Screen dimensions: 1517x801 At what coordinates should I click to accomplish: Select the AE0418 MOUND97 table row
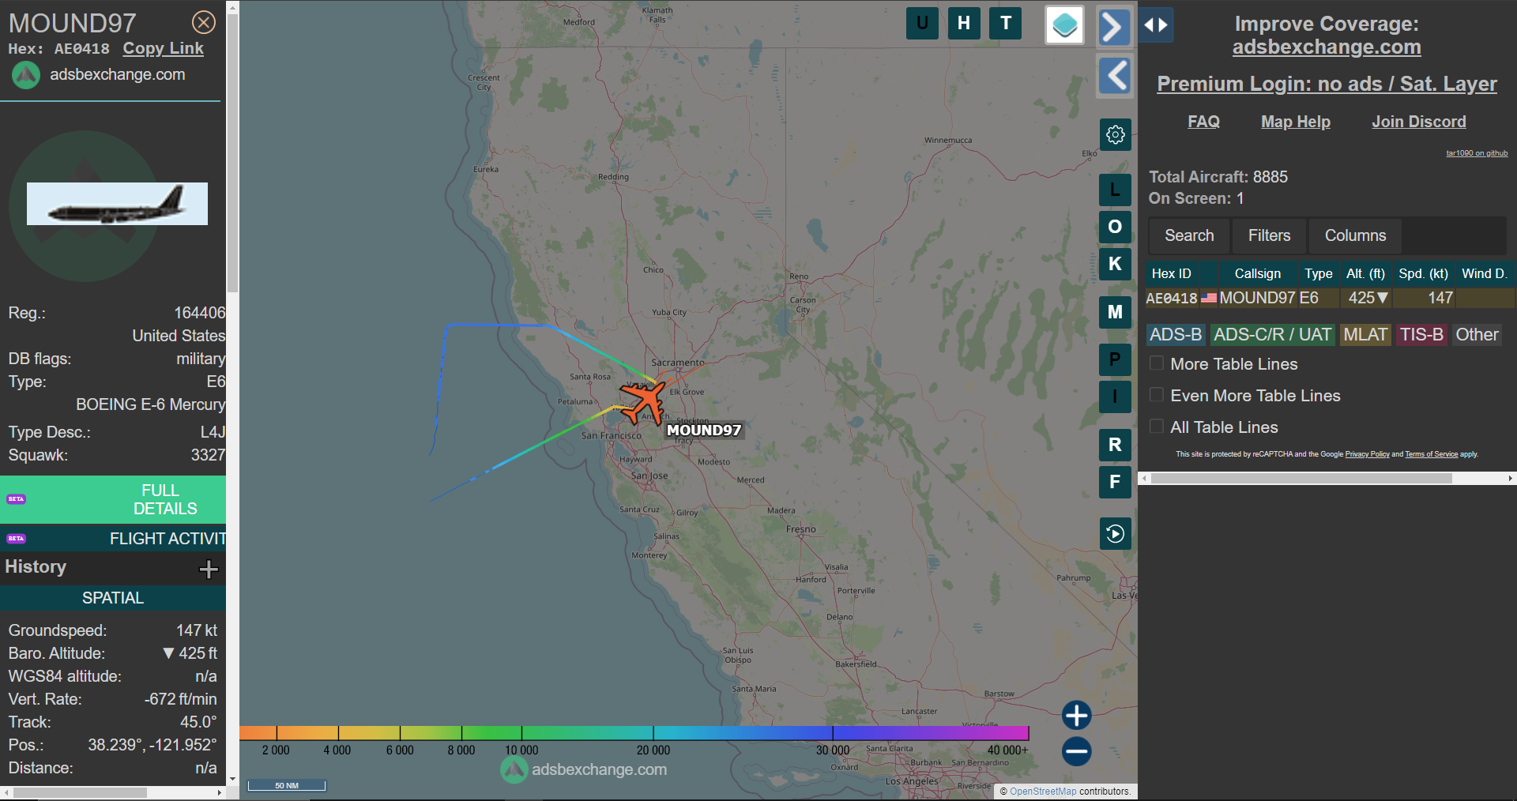click(x=1330, y=298)
